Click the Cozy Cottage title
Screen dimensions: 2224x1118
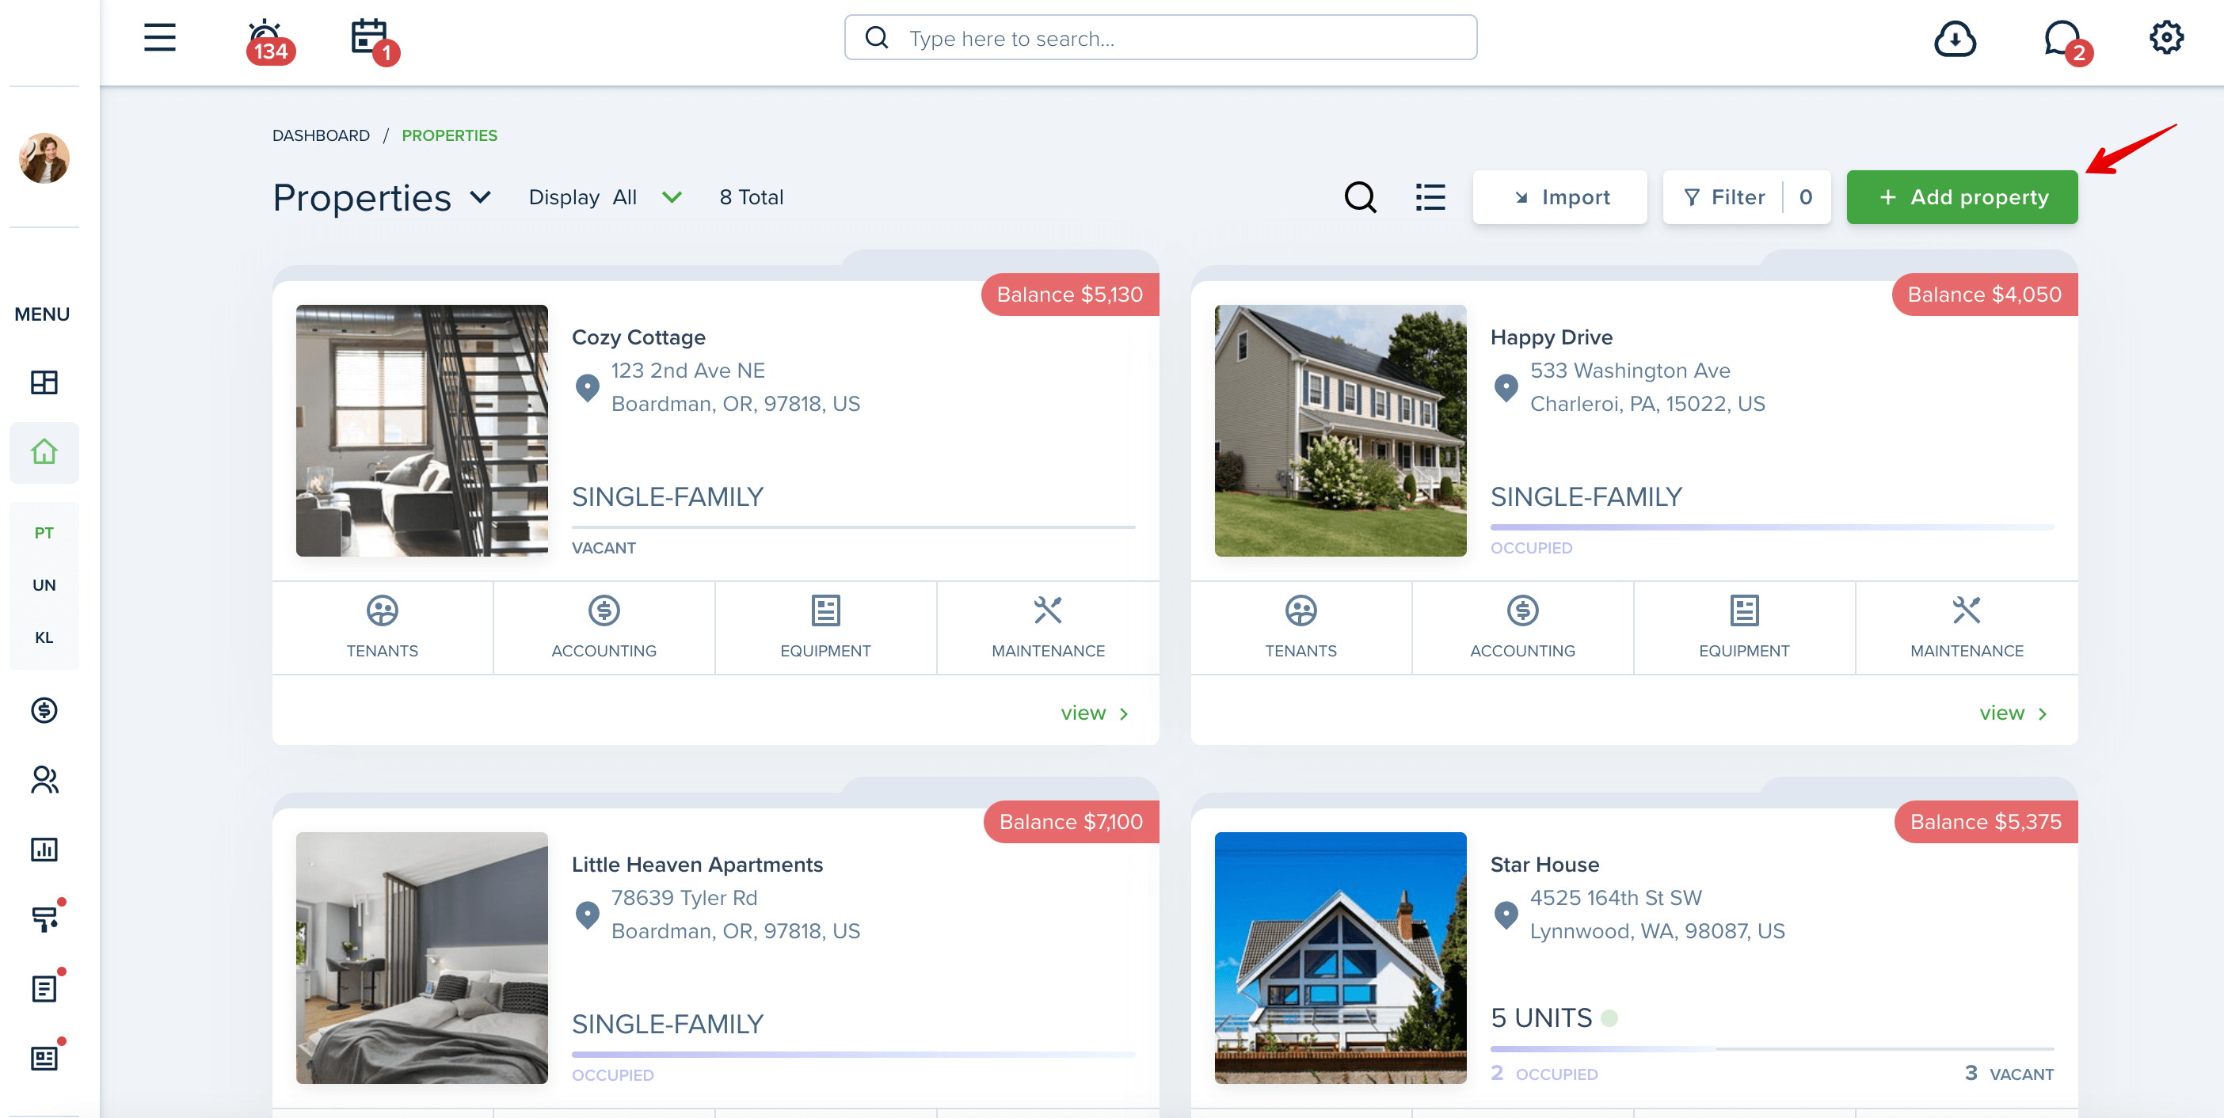[638, 337]
